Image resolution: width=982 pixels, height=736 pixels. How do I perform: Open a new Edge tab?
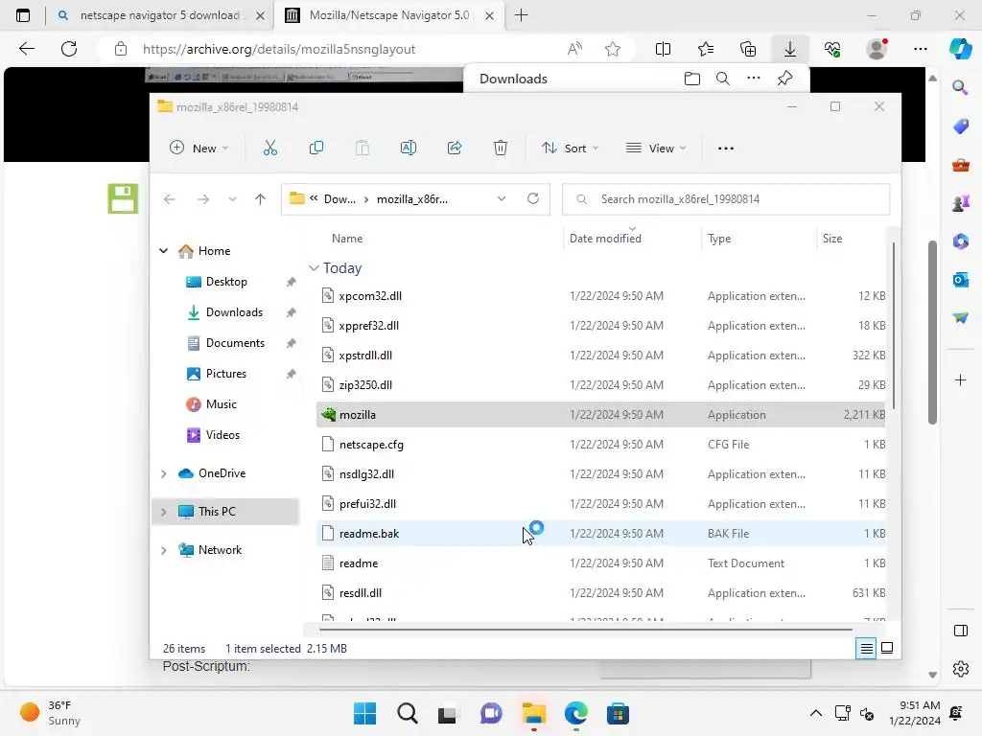521,15
